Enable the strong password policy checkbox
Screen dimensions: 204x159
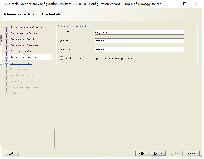coord(61,58)
